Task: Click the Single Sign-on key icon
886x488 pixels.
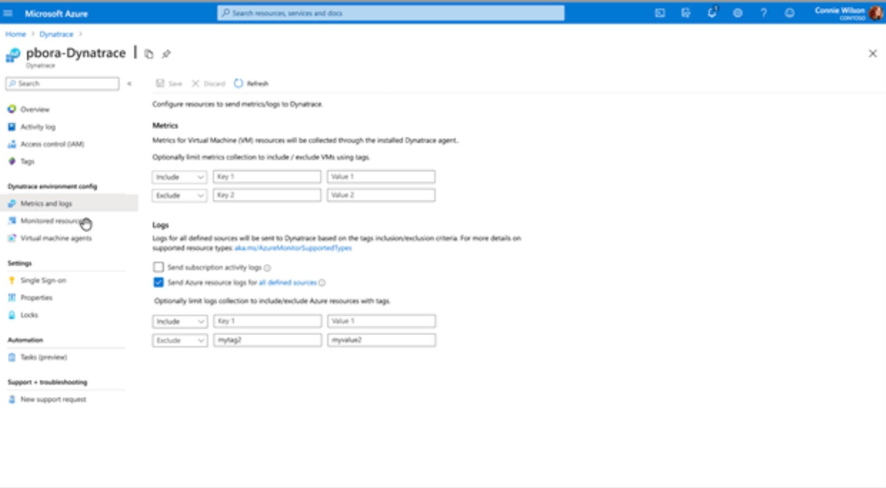Action: [12, 280]
